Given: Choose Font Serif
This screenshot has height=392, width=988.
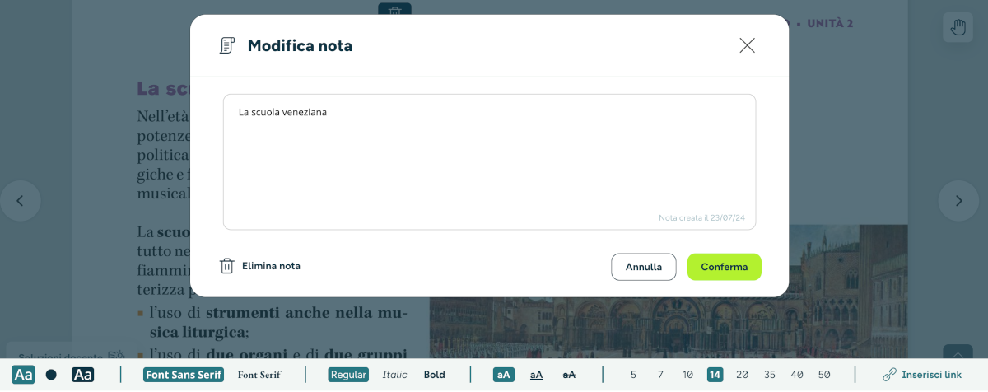Looking at the screenshot, I should click(x=259, y=375).
